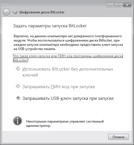
Task: Click the heading "Задать параметры запуска BitLocker"
Action: (x=50, y=26)
